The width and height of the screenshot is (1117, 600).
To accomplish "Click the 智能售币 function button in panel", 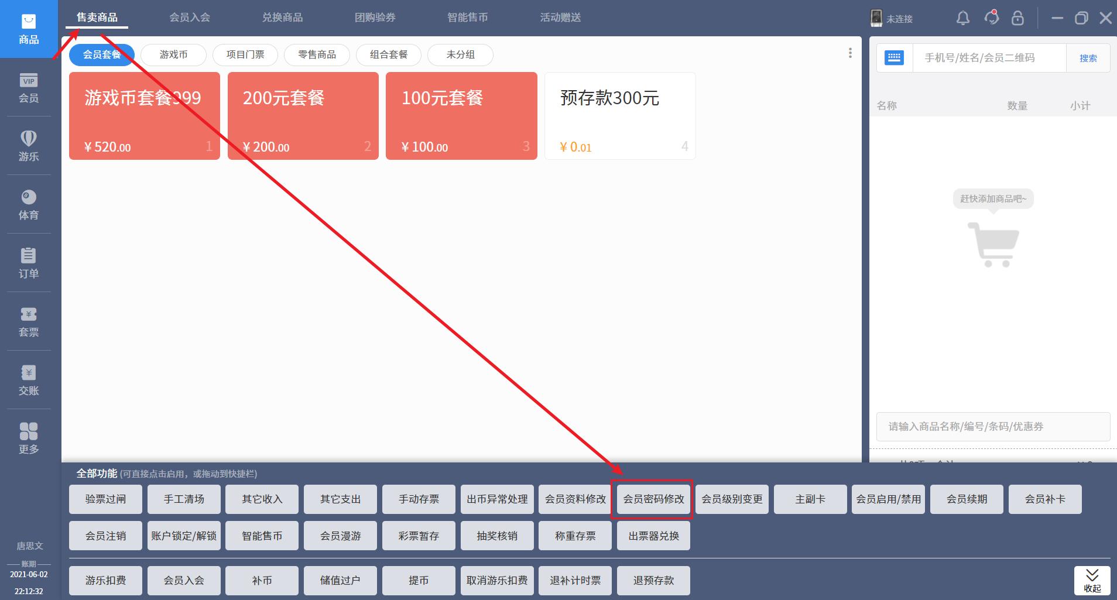I will point(262,536).
